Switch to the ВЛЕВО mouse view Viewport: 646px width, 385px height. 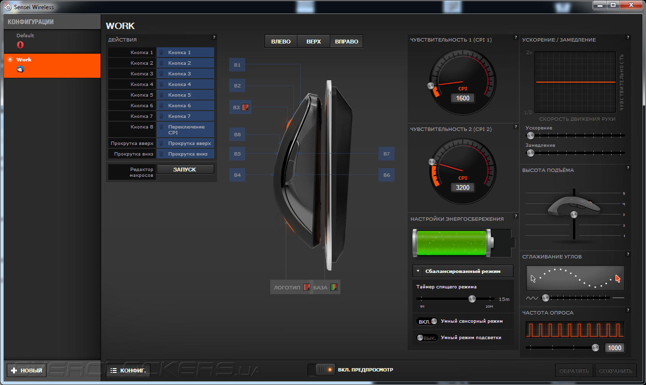click(x=281, y=42)
